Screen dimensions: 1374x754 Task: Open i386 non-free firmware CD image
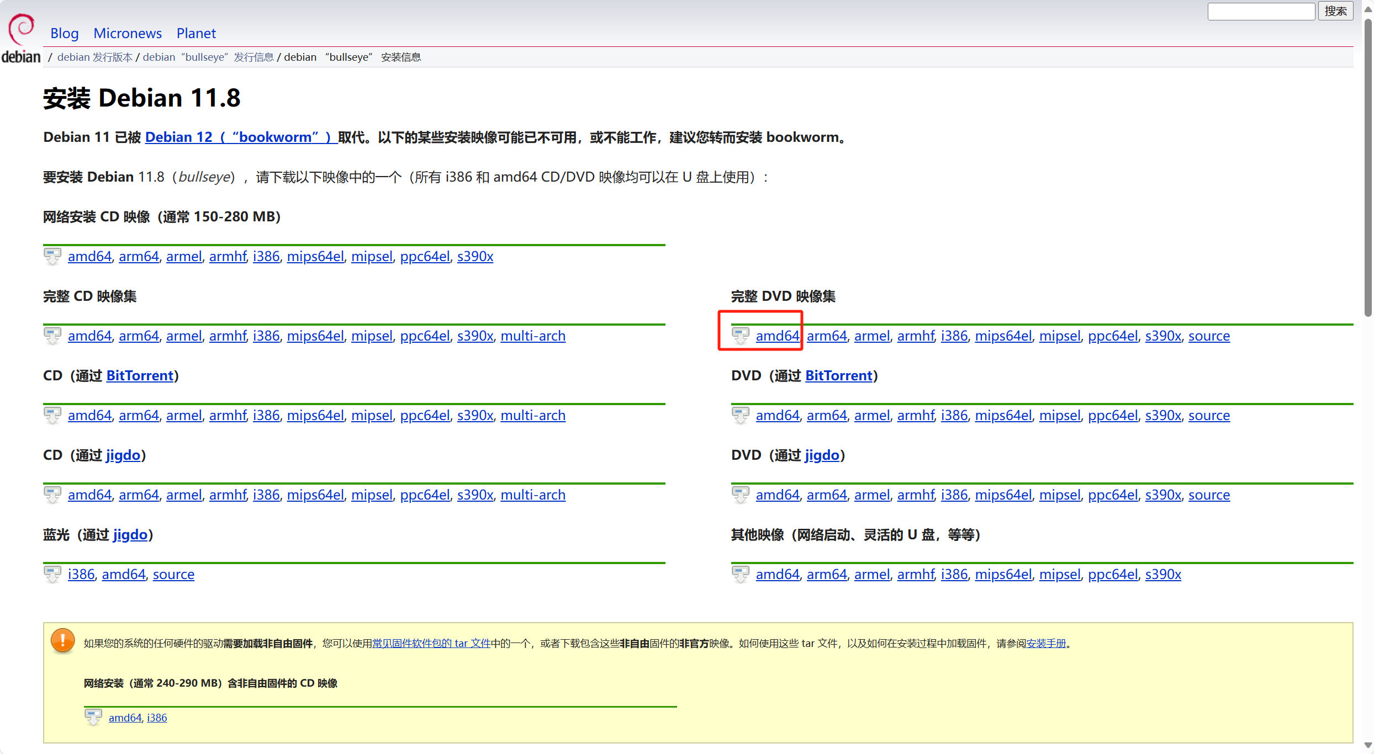157,718
